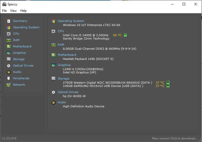Click the version number v1.33.079
Image resolution: width=202 pixels, height=142 pixels.
[9, 138]
